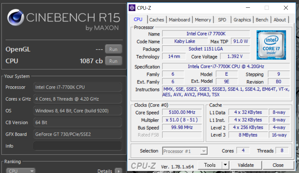299x173 pixels.
Task: Click the Cinebench R15 logo sphere
Action: pyautogui.click(x=16, y=17)
